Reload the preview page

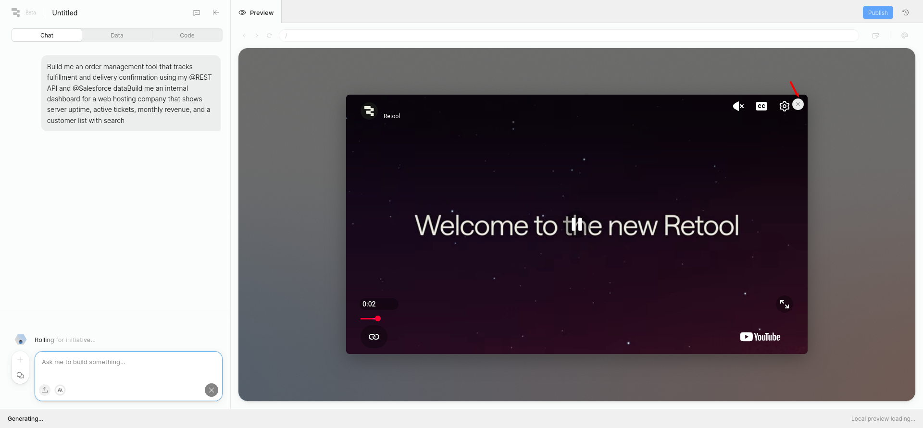(269, 36)
